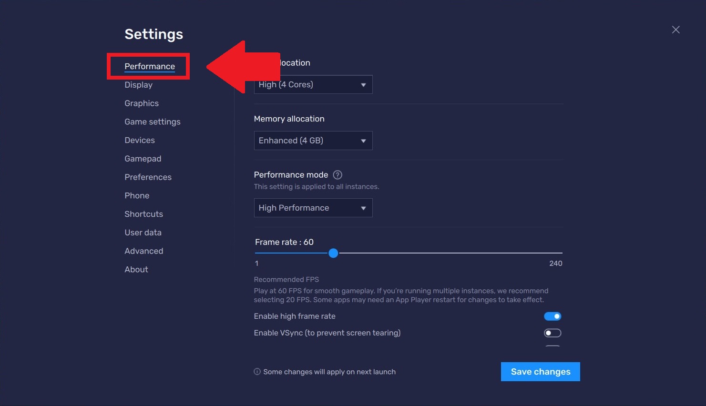Open the CPU allocation dropdown showing High (4 Cores)
Screen dimensions: 706x406
313,84
